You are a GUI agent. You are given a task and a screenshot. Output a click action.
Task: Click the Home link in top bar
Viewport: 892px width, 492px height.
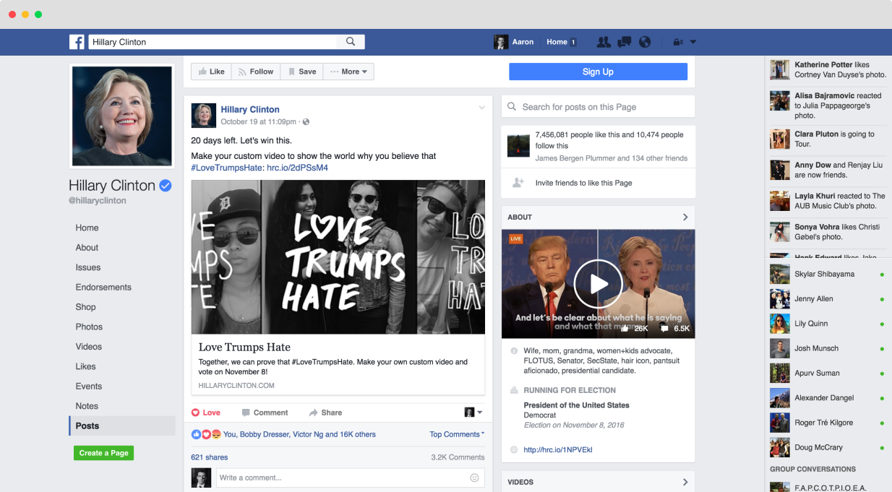point(557,42)
